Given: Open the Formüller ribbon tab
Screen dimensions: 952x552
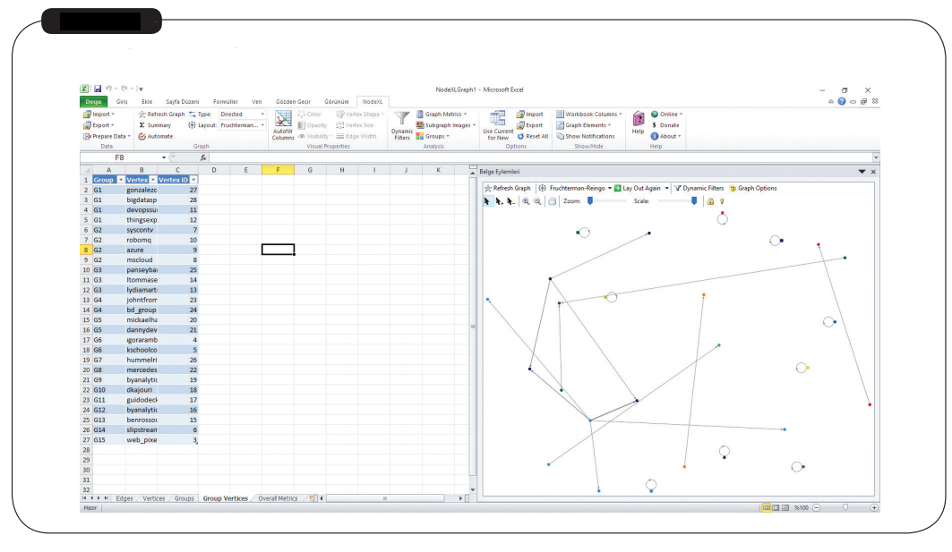Looking at the screenshot, I should (x=226, y=102).
